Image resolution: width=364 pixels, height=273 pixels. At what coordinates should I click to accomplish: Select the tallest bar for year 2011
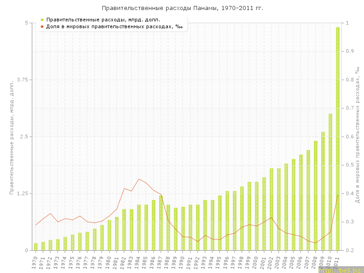[338, 139]
